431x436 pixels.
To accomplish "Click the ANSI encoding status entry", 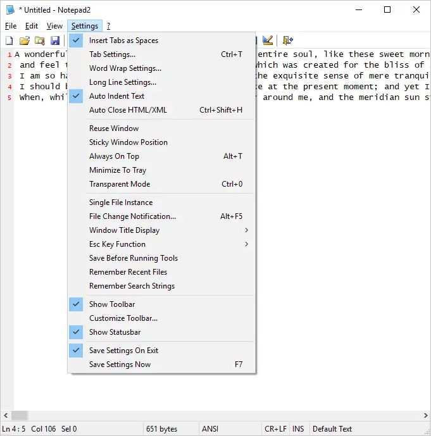I will tap(210, 429).
